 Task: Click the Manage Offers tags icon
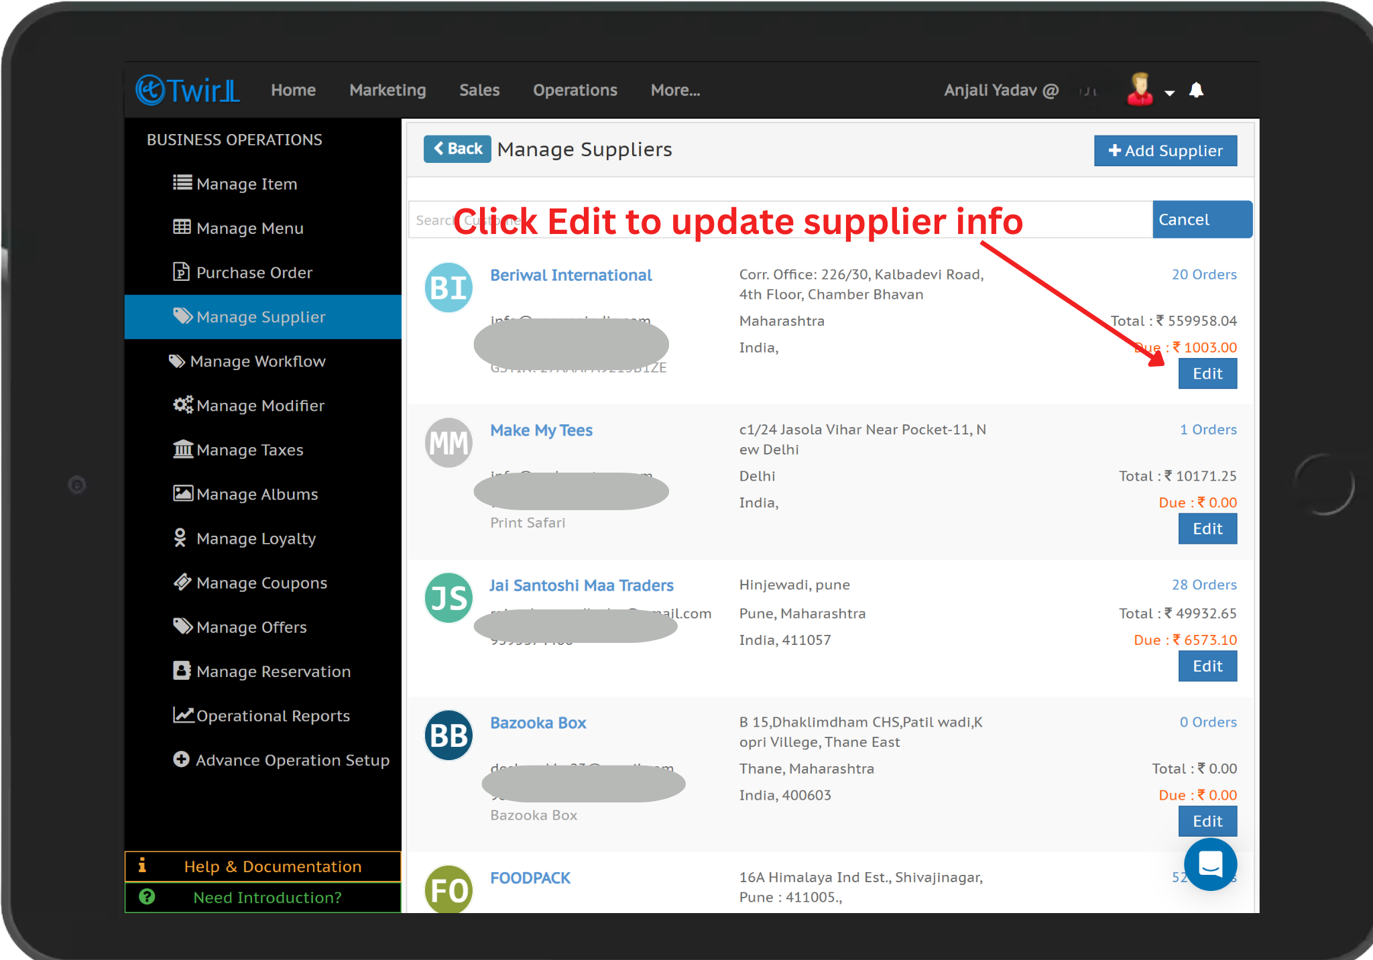(x=183, y=626)
